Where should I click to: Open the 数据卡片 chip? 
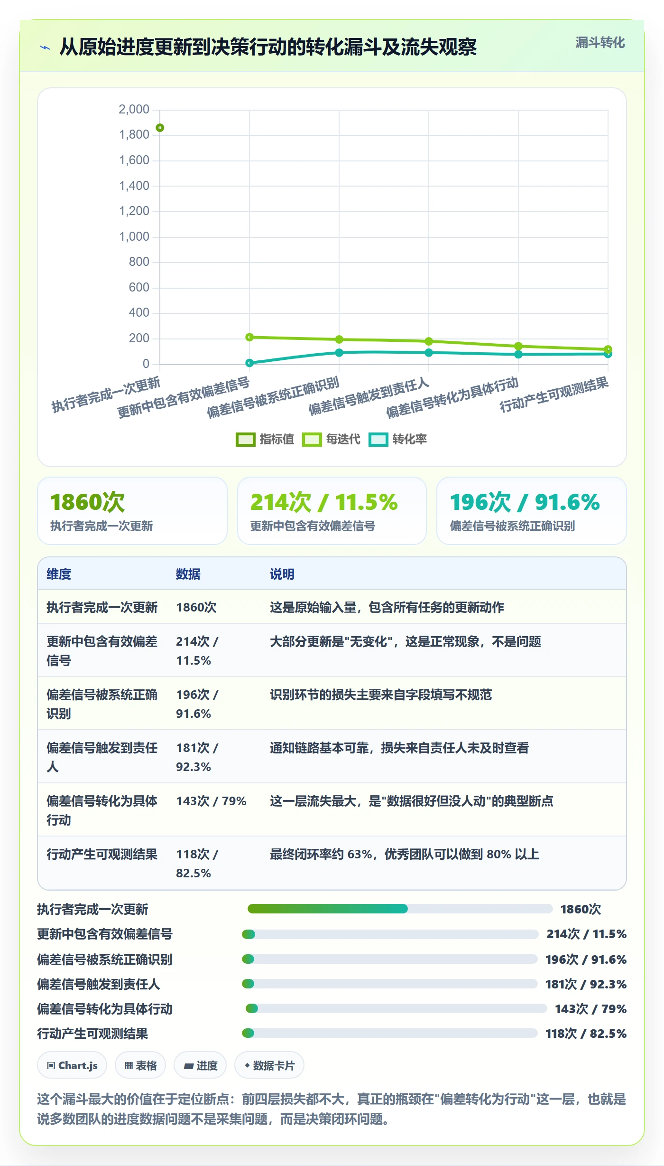269,1065
